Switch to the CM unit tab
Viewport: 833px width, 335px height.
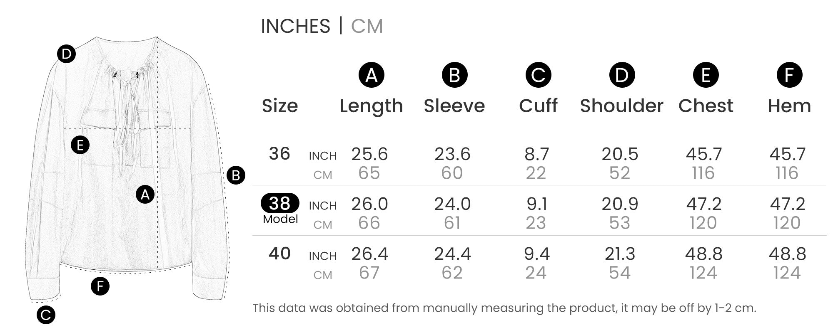click(367, 26)
